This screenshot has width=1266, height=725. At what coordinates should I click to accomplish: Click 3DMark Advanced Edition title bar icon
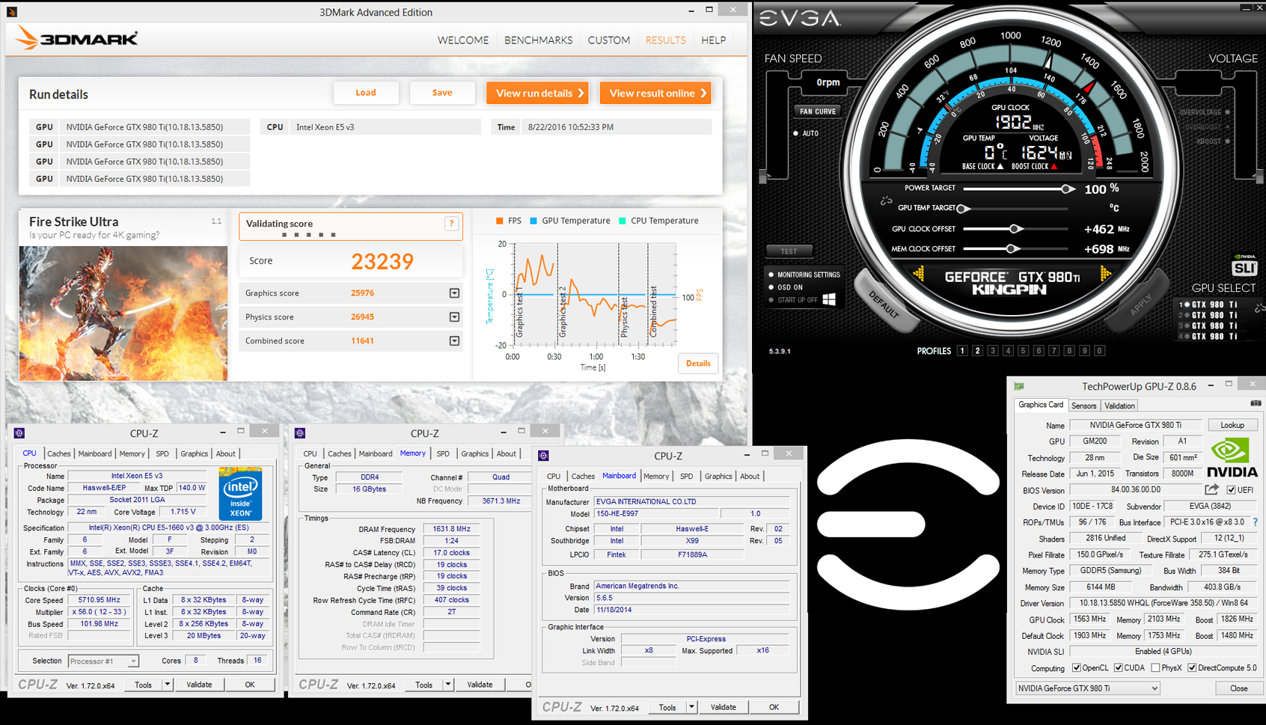tap(12, 12)
